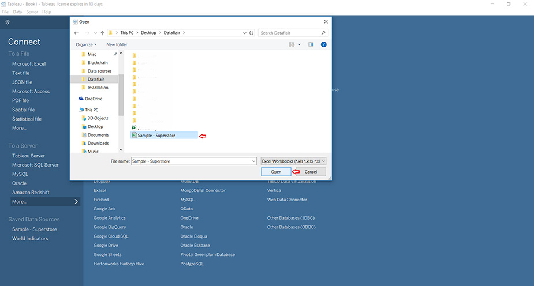Connect to Text file
Viewport: 534px width, 286px height.
click(x=21, y=73)
